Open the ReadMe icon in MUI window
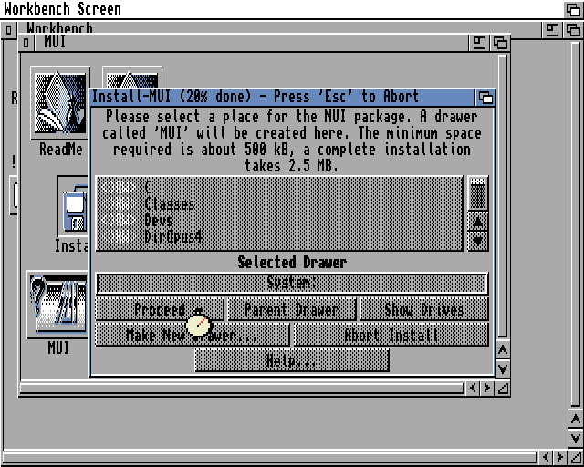This screenshot has height=467, width=584. (x=60, y=103)
